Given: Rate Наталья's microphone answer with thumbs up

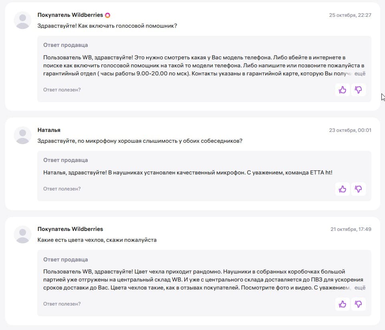Looking at the screenshot, I should (343, 188).
